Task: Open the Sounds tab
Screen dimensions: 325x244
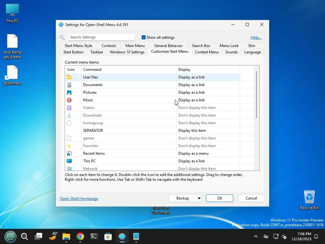Action: pyautogui.click(x=231, y=52)
